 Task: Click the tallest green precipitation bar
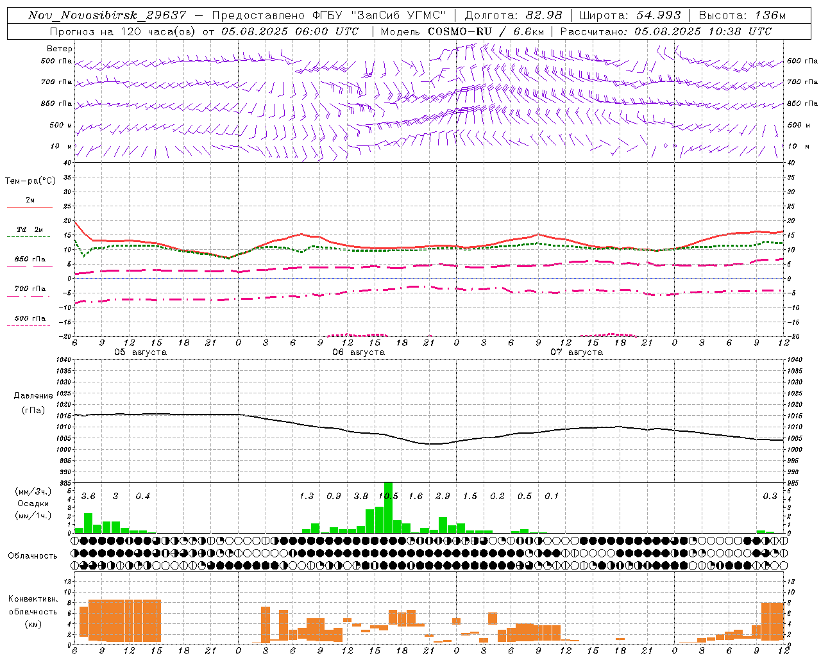tap(388, 507)
